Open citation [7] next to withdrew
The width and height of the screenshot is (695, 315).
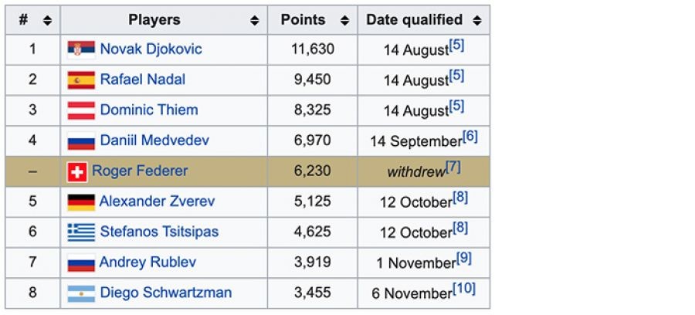[453, 167]
